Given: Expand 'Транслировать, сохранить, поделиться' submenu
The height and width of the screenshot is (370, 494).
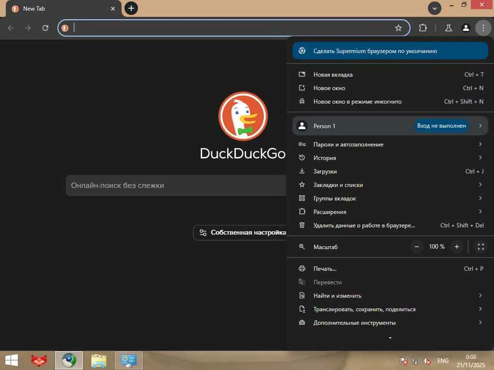Looking at the screenshot, I should click(x=390, y=309).
